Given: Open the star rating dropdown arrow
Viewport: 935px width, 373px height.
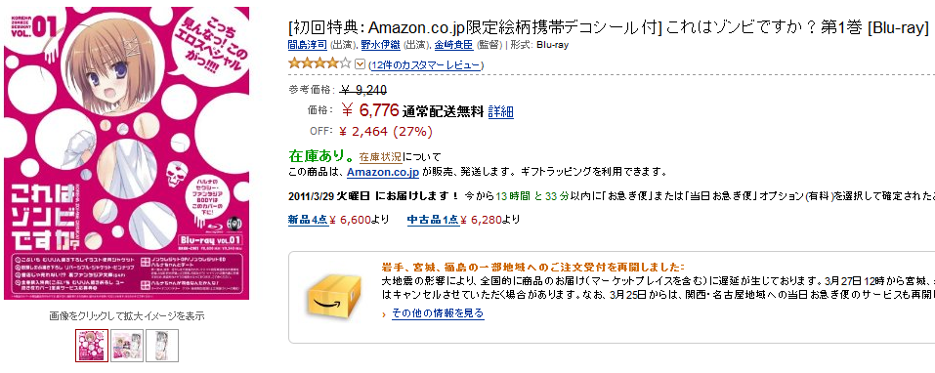Looking at the screenshot, I should pyautogui.click(x=360, y=64).
